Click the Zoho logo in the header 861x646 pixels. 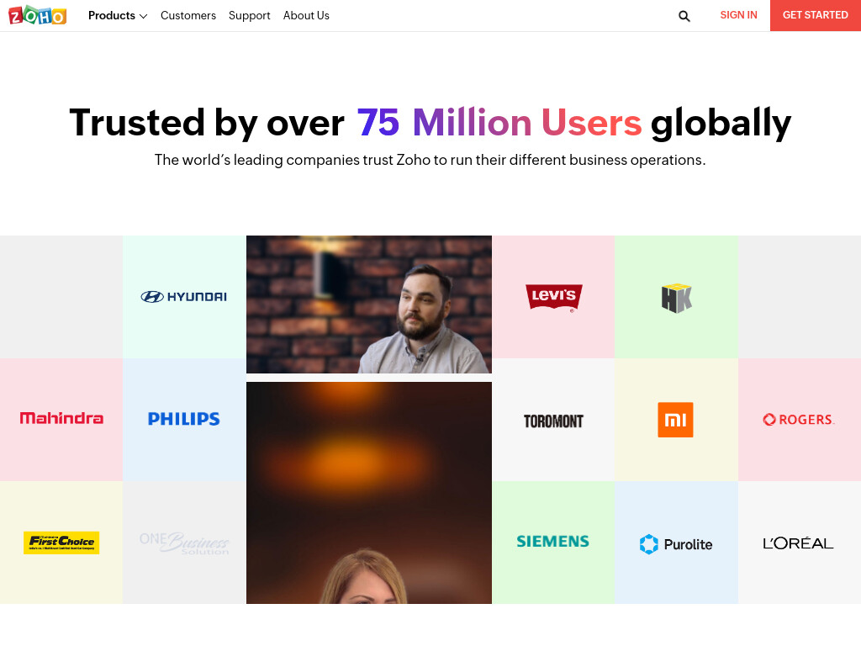(37, 15)
